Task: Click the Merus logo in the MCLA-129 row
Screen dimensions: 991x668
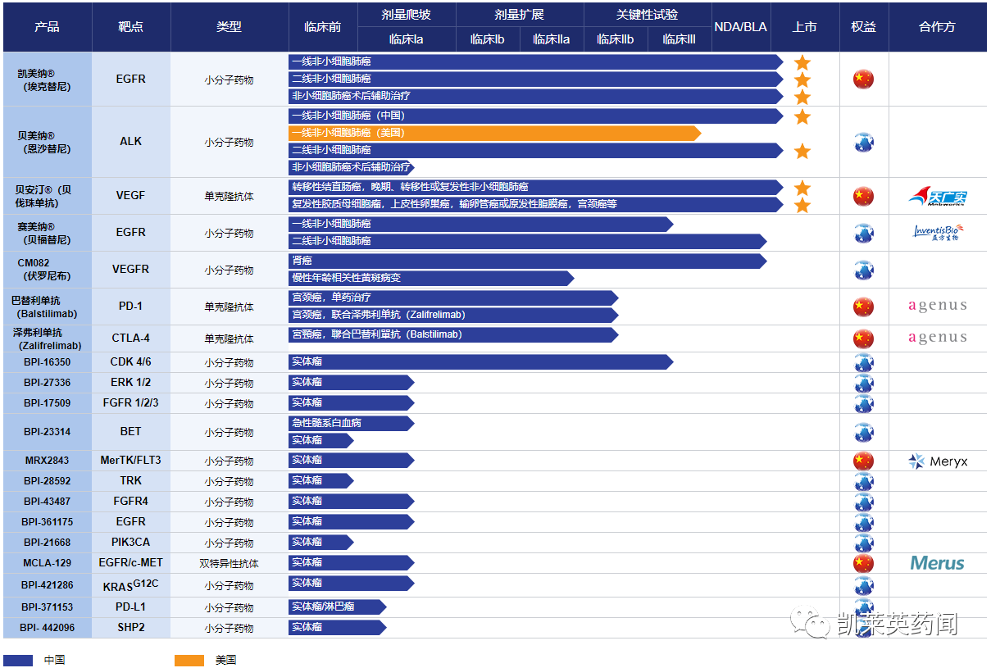Action: tap(937, 563)
